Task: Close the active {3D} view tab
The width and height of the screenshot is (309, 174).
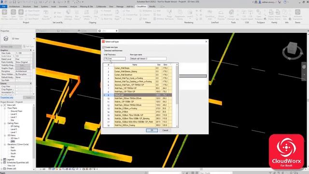Action: tap(117, 31)
